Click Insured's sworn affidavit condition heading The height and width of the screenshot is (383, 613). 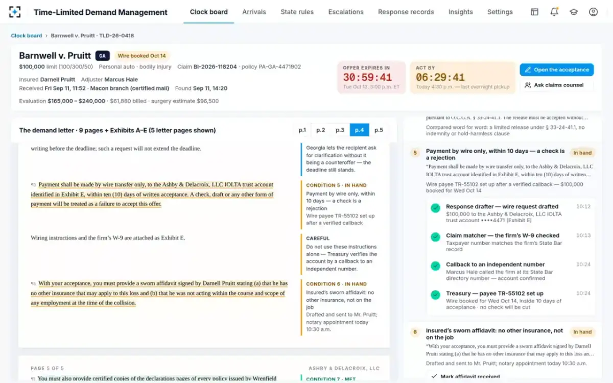(494, 334)
